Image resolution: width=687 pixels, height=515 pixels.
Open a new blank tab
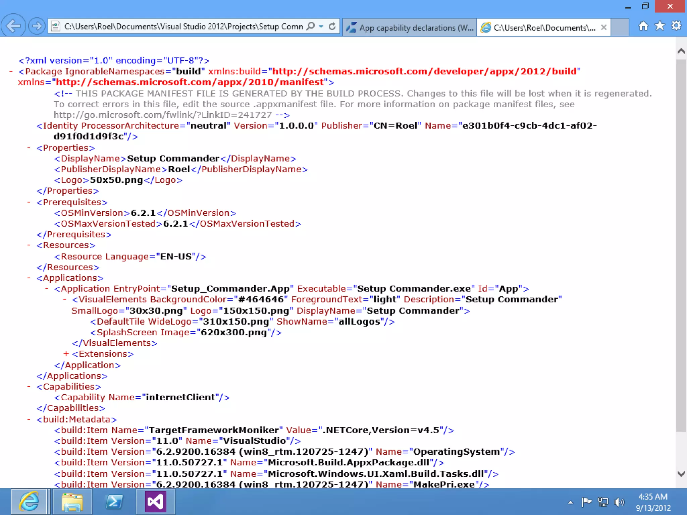[620, 27]
